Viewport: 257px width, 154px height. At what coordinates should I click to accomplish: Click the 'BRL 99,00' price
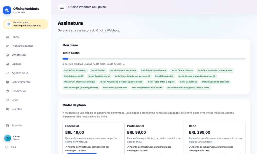click(136, 132)
